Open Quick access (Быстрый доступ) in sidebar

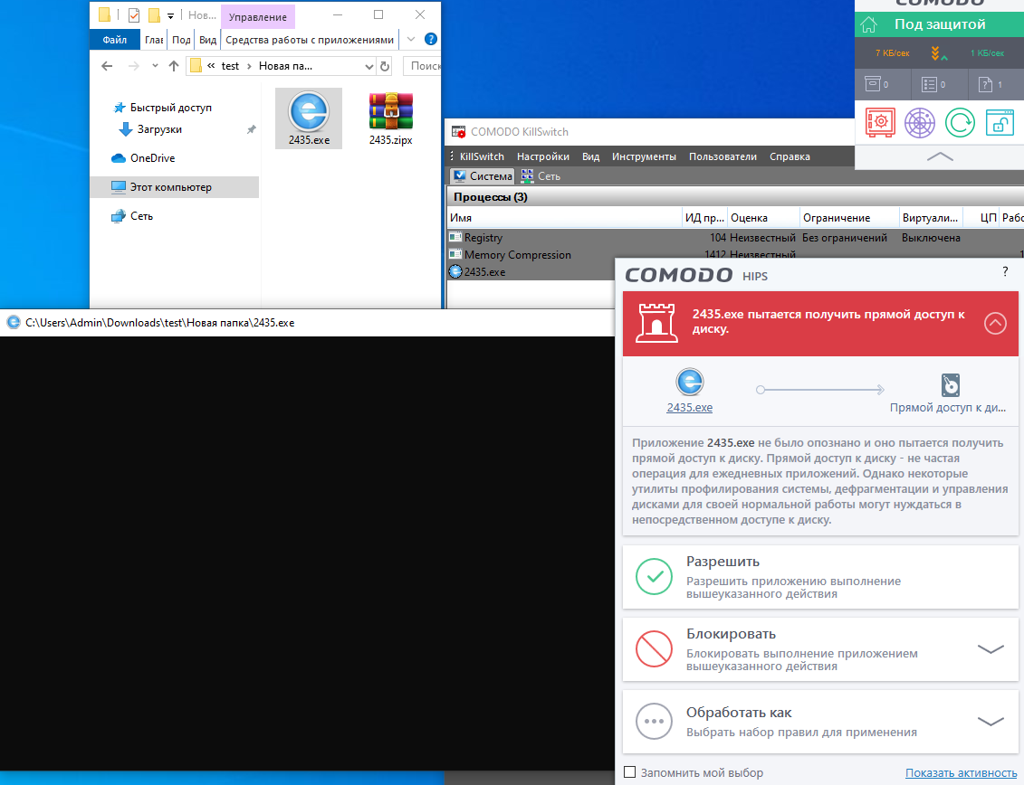click(x=163, y=108)
